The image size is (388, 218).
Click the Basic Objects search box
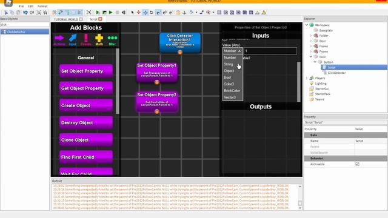pos(25,25)
